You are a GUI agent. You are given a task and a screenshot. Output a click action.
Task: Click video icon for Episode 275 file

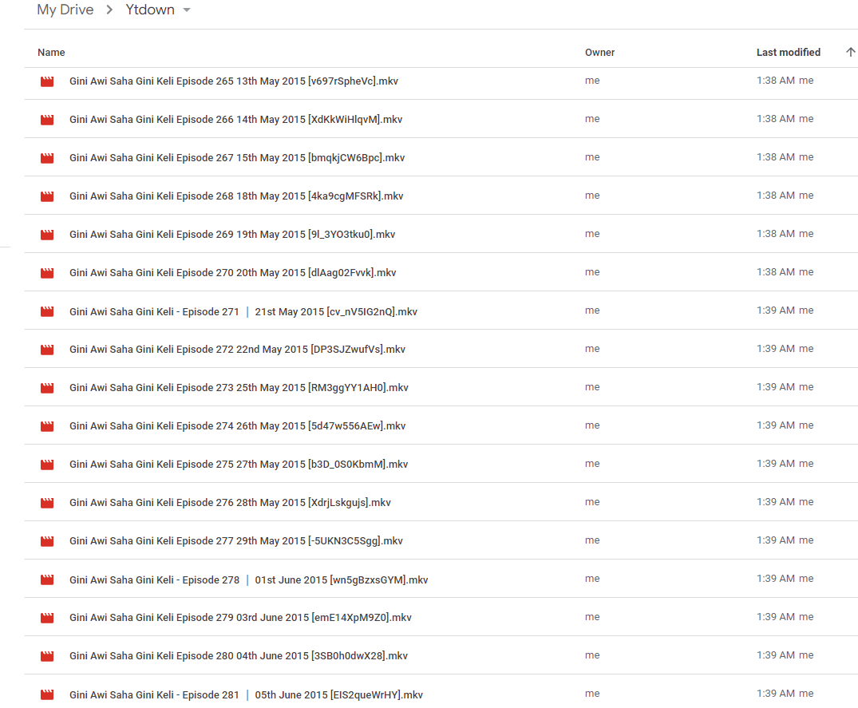tap(48, 465)
